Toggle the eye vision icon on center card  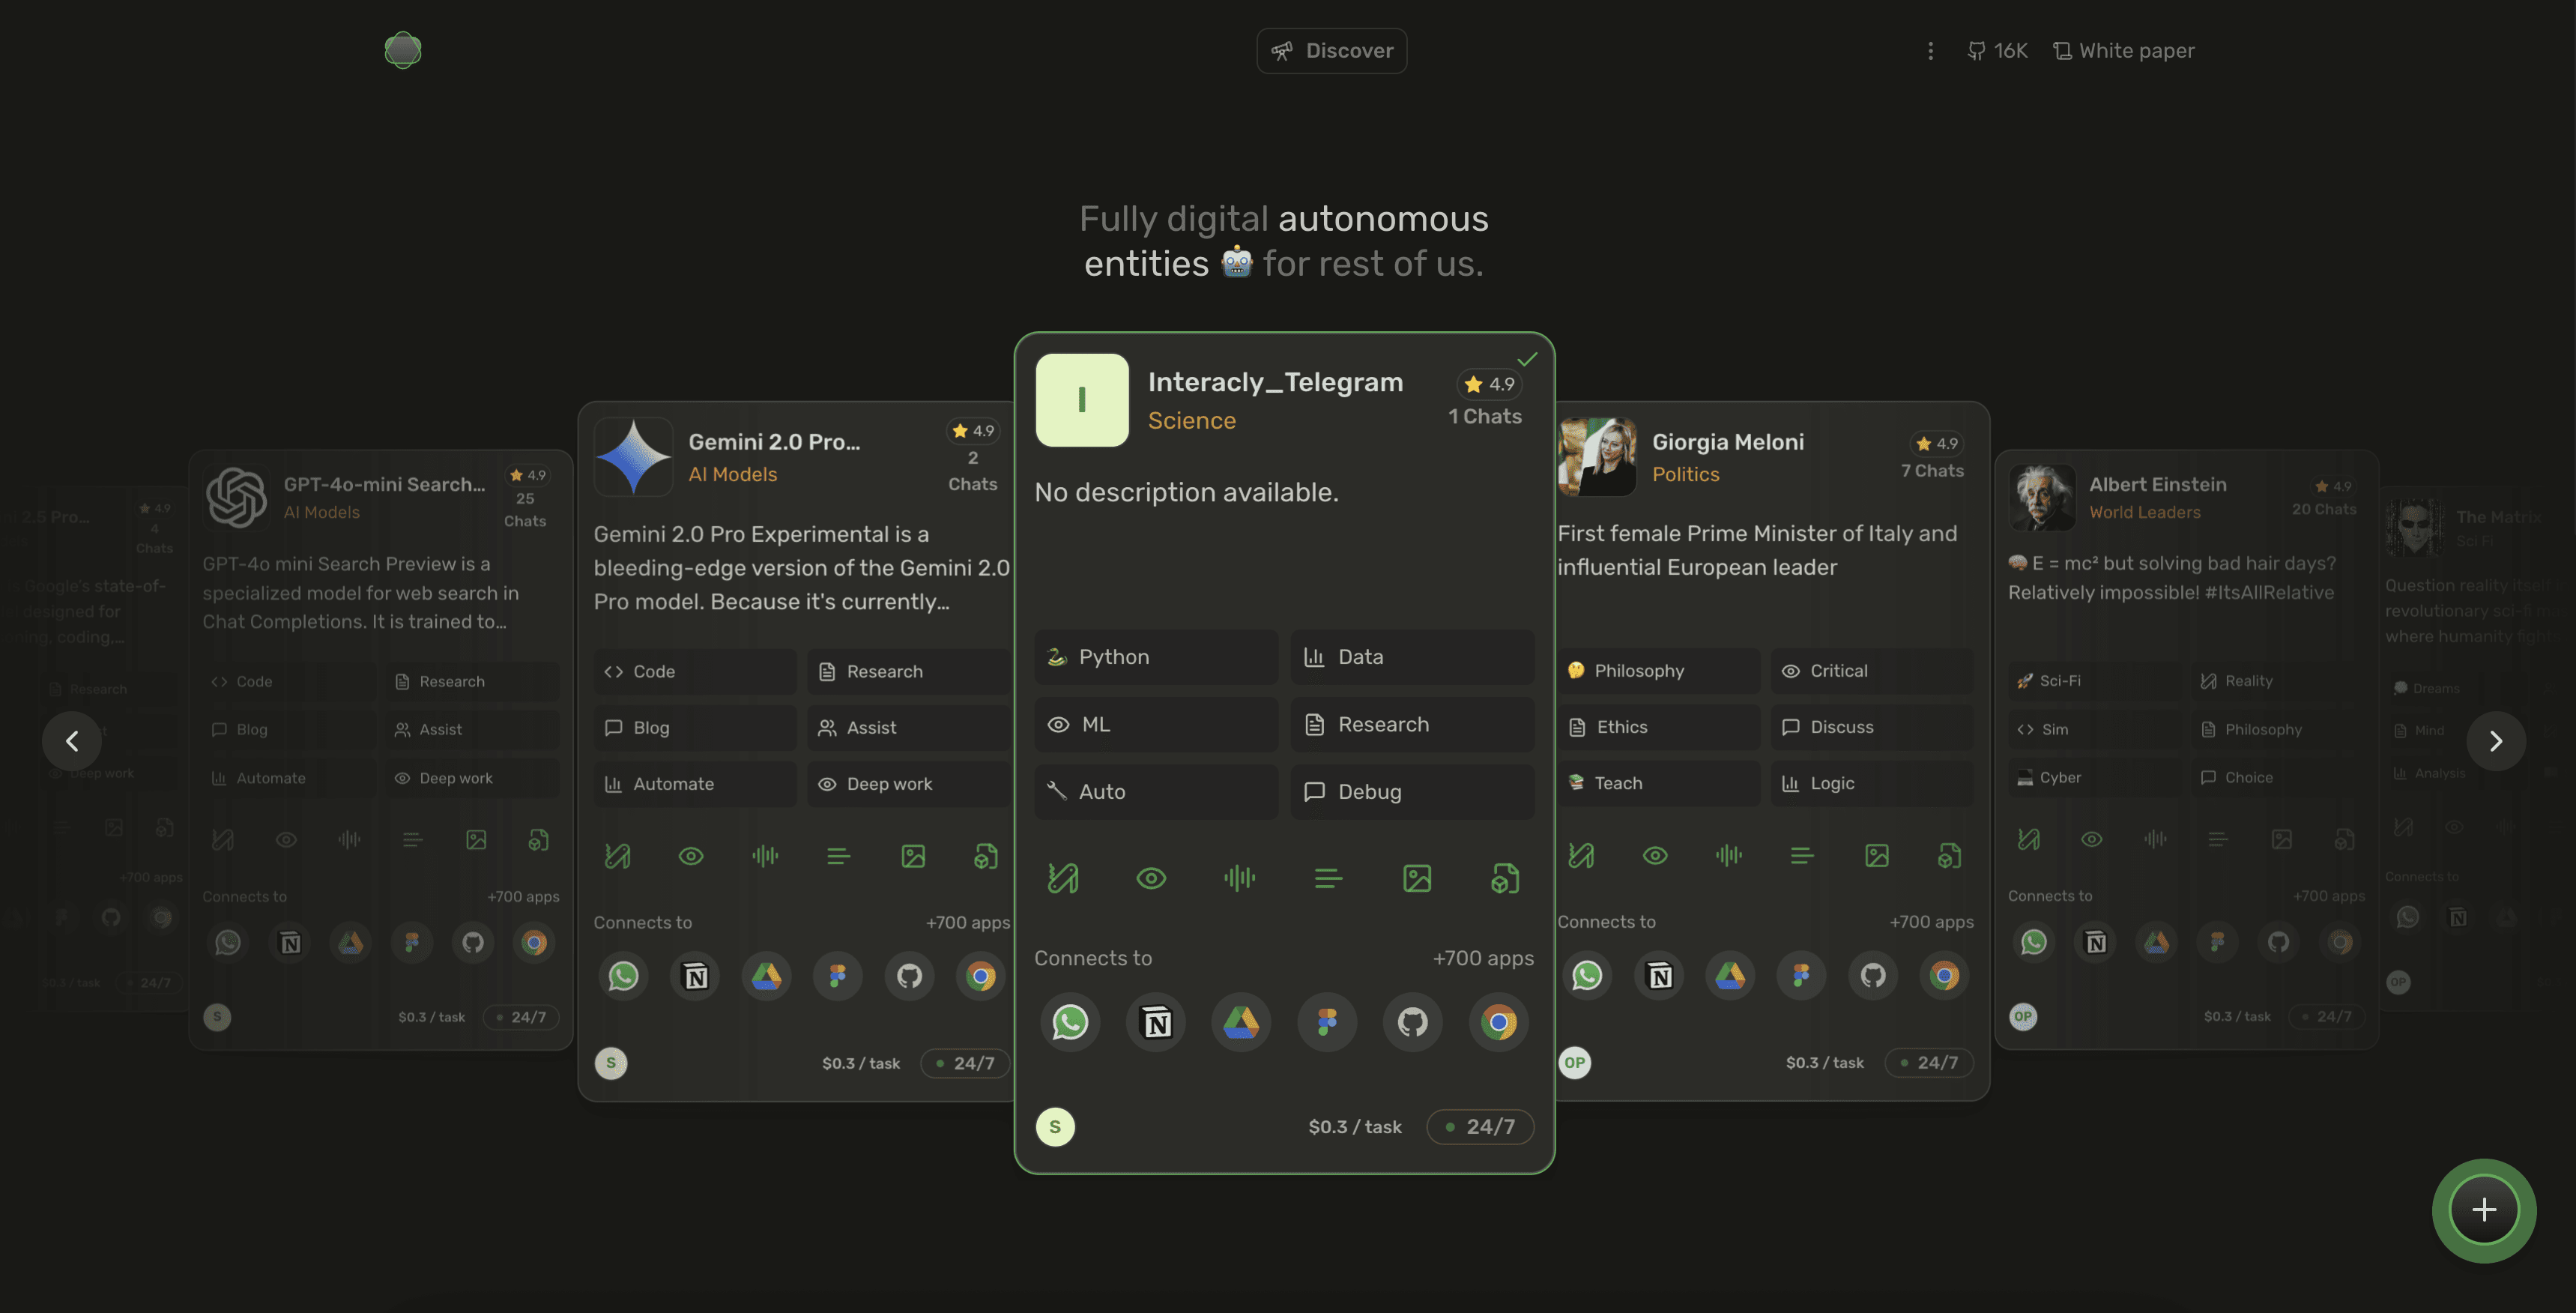(1151, 878)
